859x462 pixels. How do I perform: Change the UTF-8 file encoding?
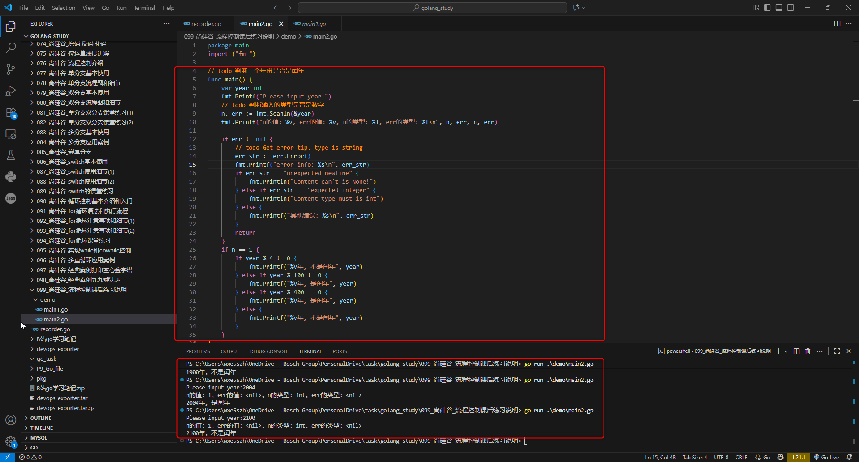pyautogui.click(x=721, y=457)
